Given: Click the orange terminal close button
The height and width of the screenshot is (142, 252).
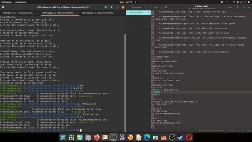Looking at the screenshot, I should [123, 7].
